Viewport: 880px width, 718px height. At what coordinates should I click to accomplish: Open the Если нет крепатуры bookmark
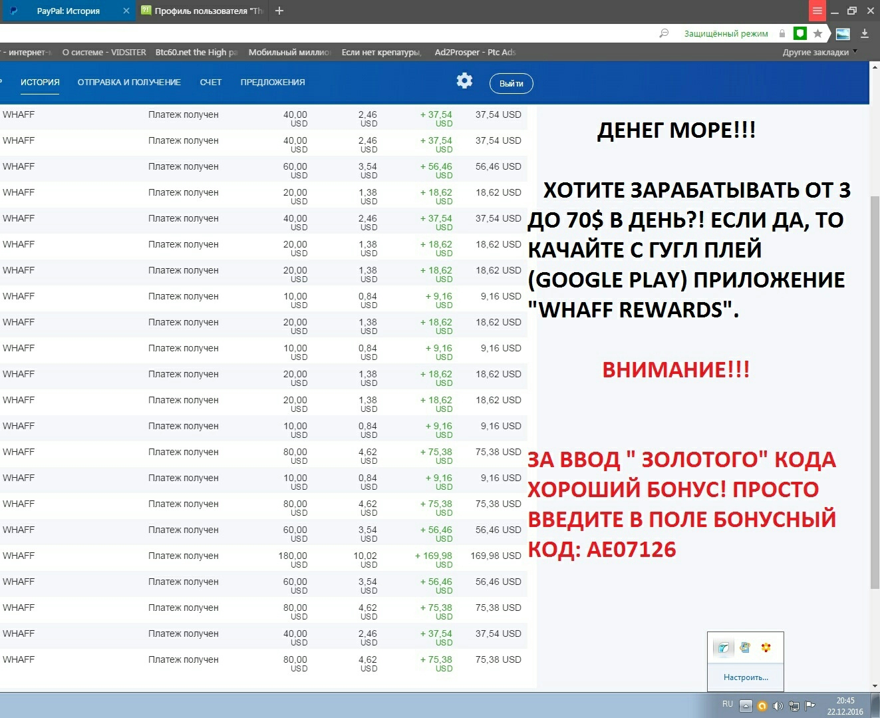(382, 52)
